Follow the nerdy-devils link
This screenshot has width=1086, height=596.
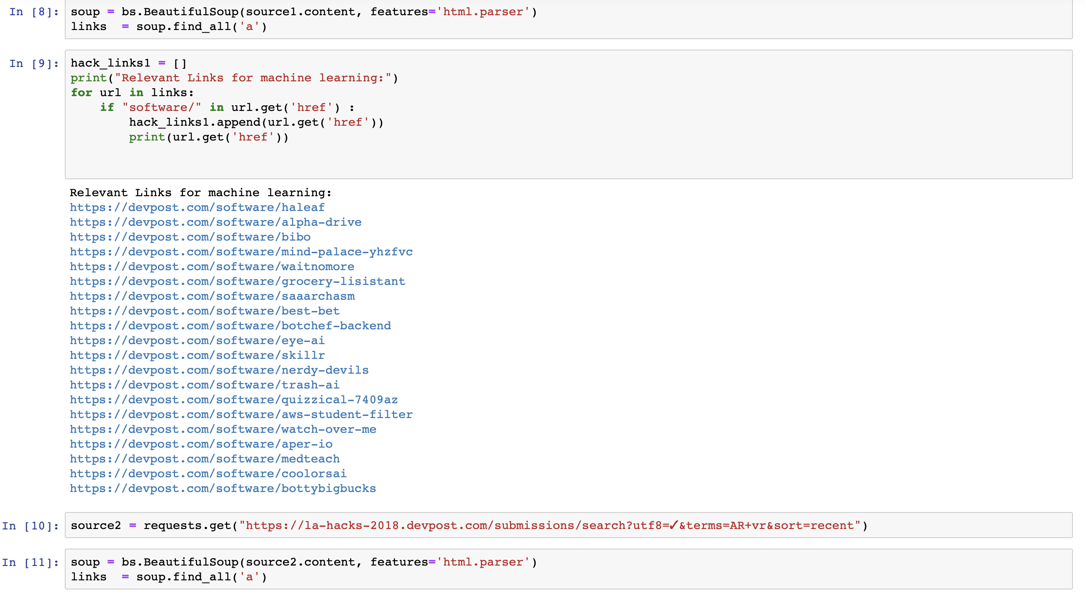(219, 370)
